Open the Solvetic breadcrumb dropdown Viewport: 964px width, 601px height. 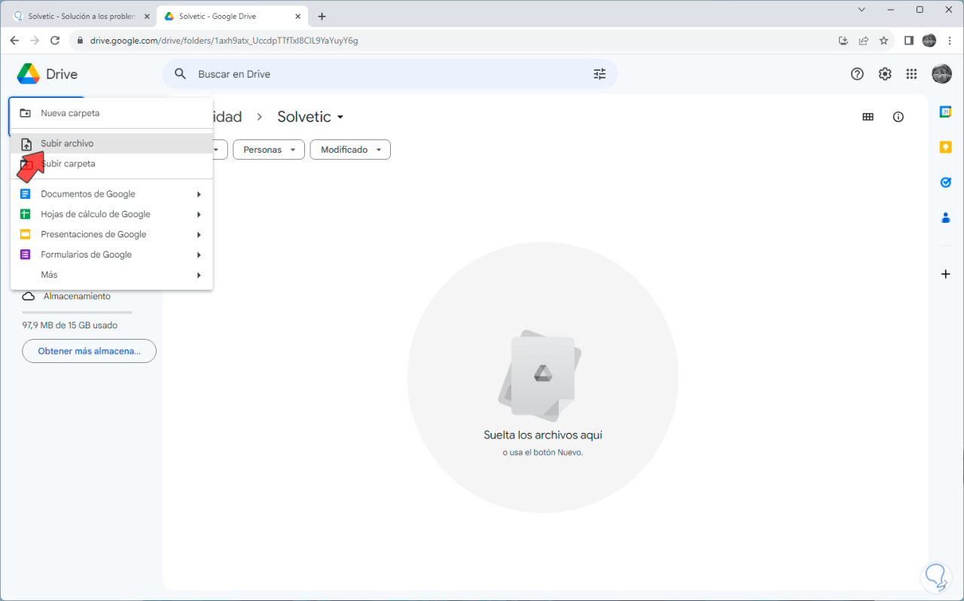coord(340,117)
